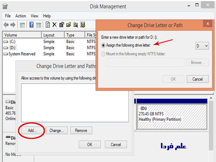Screen dimensions: 216x162
Task: Click the Back arrow in toolbar
Action: click(6, 24)
